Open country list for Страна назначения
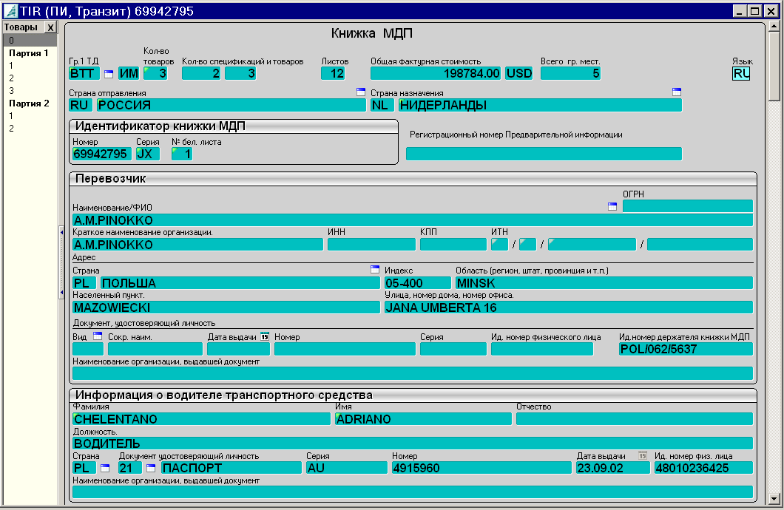 tap(676, 92)
